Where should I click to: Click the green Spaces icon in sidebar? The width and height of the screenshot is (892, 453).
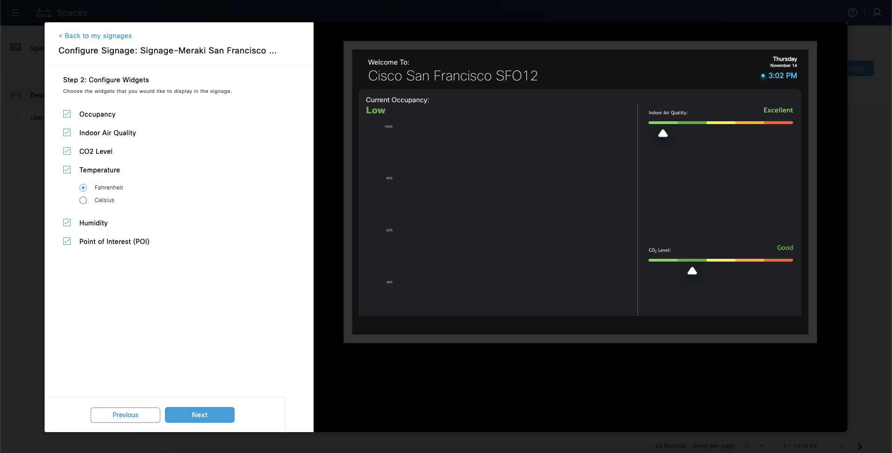pos(15,46)
